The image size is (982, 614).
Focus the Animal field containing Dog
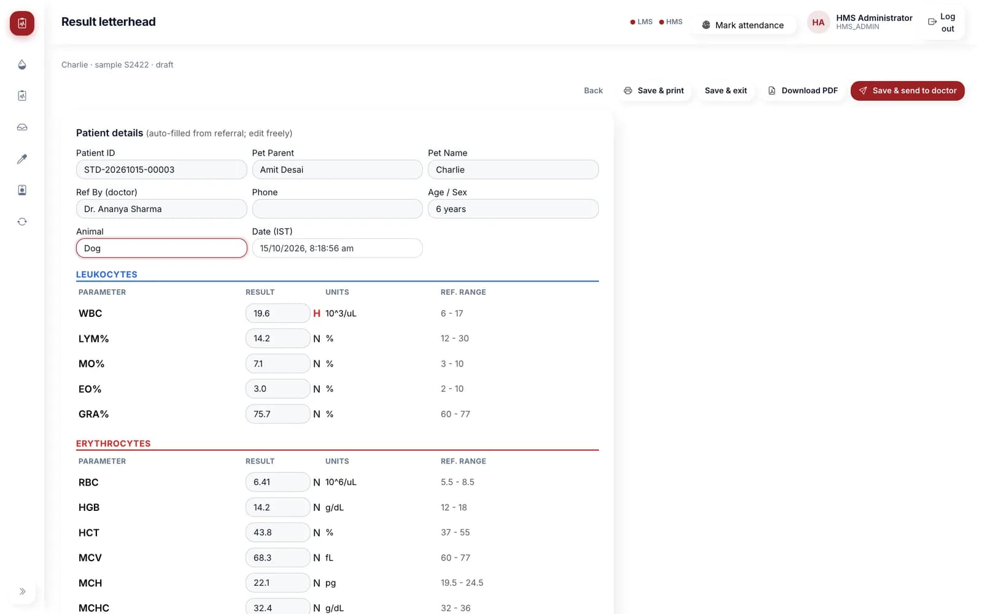(161, 248)
